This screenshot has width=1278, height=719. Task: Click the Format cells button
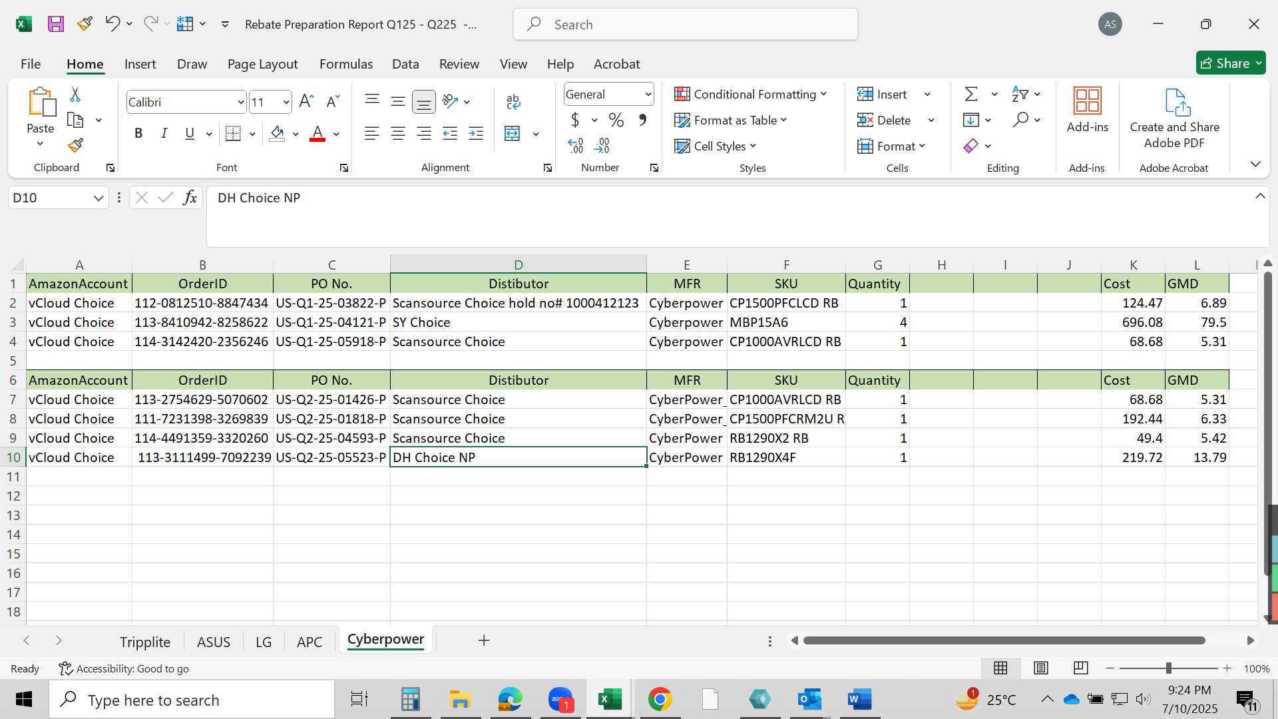(x=891, y=146)
